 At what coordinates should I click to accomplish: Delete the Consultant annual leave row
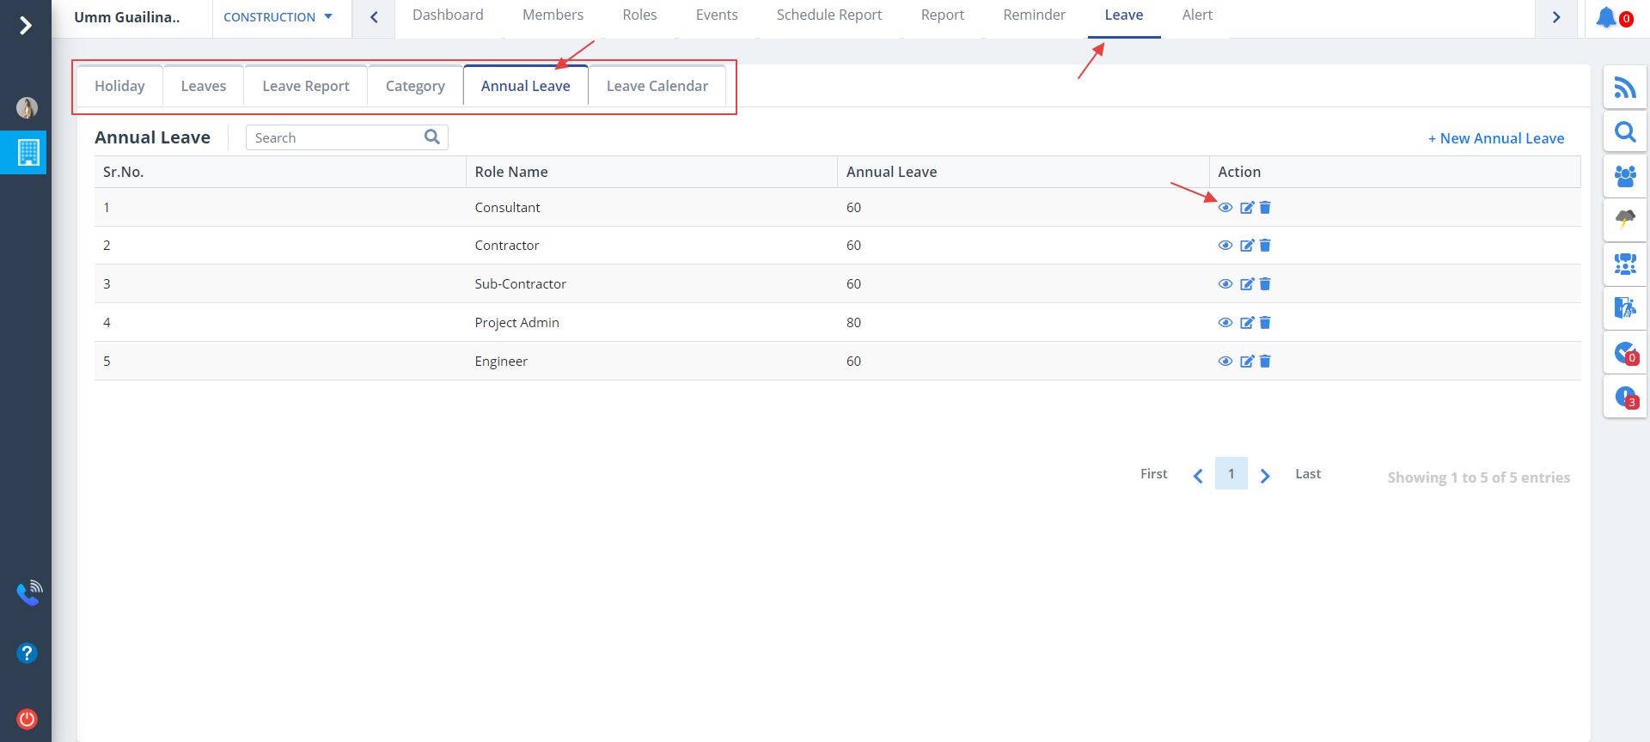(x=1265, y=208)
